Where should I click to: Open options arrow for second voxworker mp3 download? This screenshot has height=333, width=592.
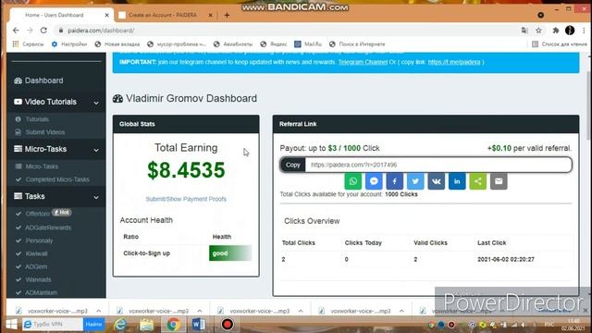(200, 311)
